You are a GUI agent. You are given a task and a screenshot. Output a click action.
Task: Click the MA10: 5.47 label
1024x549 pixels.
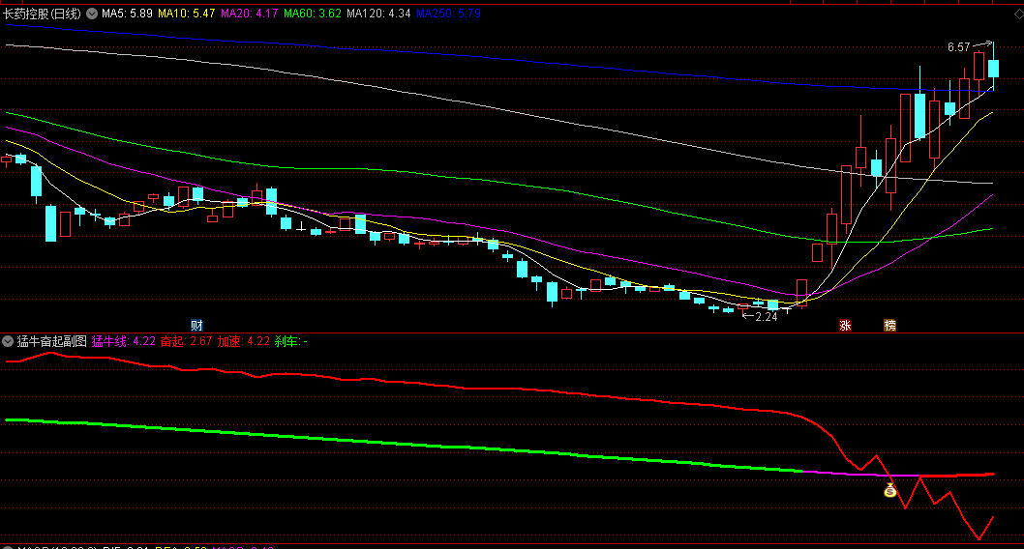pyautogui.click(x=187, y=14)
